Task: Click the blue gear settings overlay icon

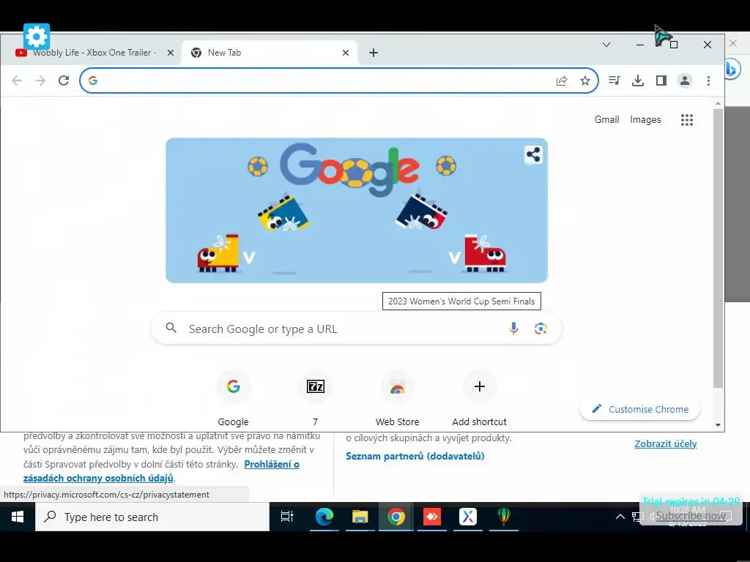Action: tap(37, 37)
